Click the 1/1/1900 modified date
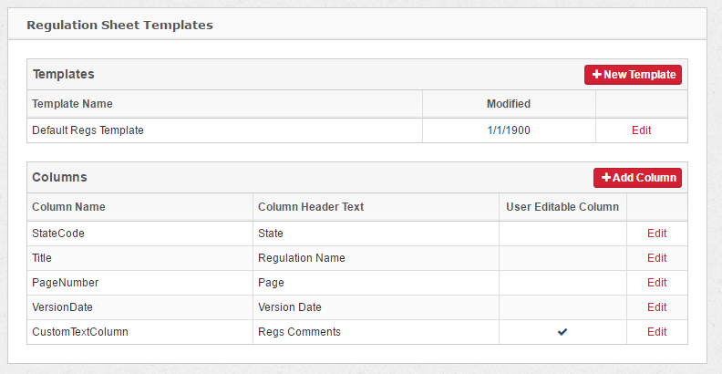Screen dimensions: 722x374 pyautogui.click(x=509, y=130)
